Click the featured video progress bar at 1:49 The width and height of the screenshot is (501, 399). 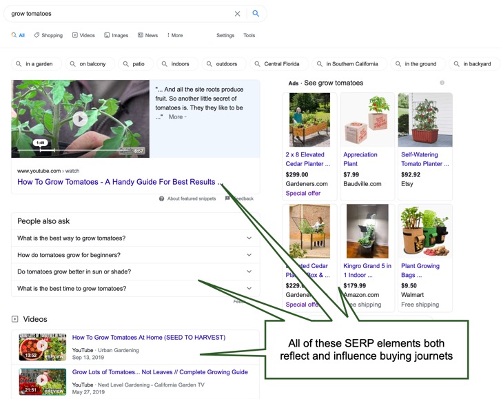(40, 150)
